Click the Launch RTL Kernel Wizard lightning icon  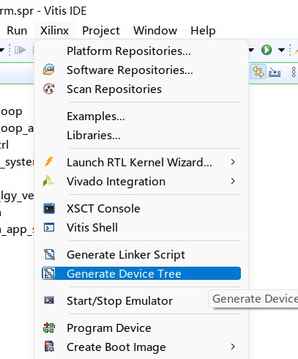[x=49, y=162]
